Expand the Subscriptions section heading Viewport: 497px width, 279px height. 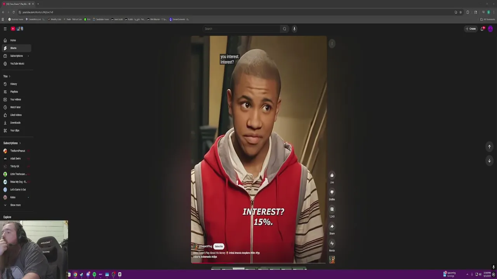coord(12,143)
